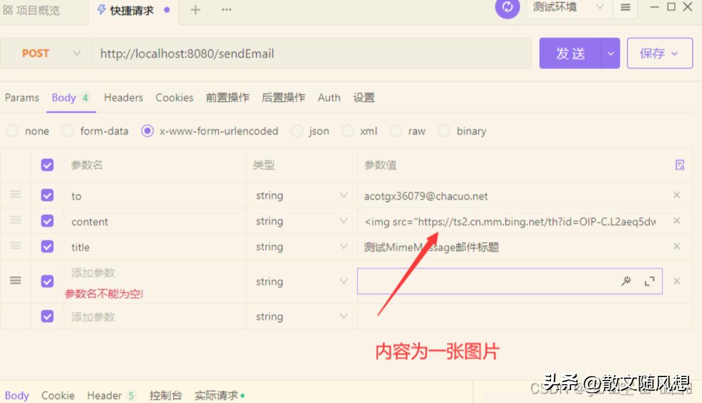Image resolution: width=702 pixels, height=403 pixels.
Task: Switch to the 控制台 console tab
Action: 166,395
